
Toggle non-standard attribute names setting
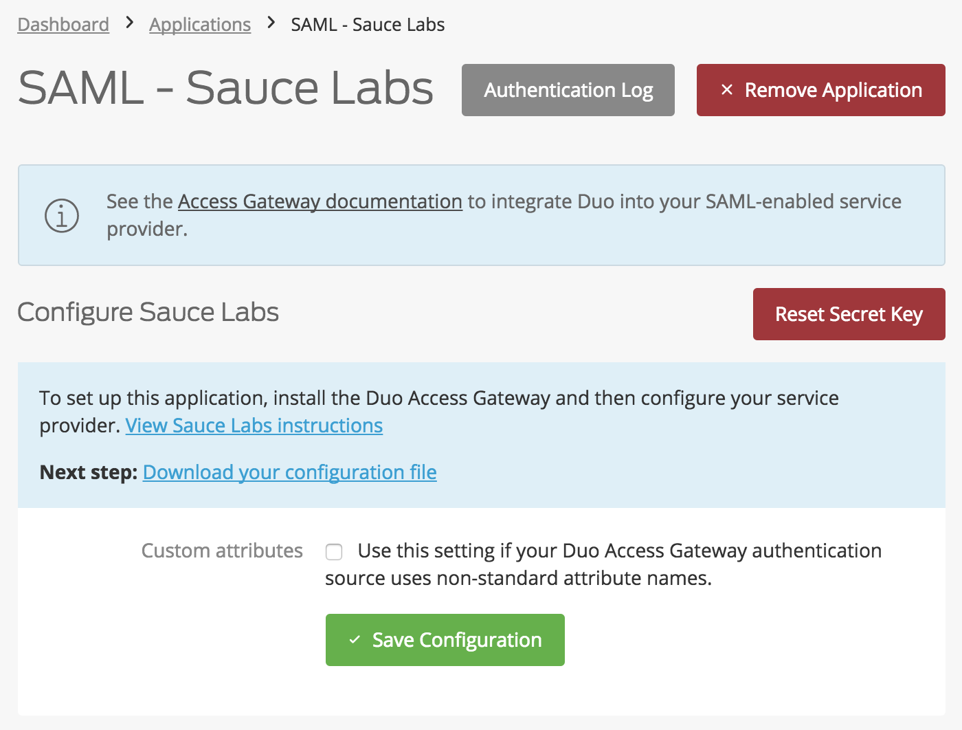(333, 551)
